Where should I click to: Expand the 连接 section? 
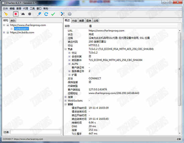pos(66,97)
